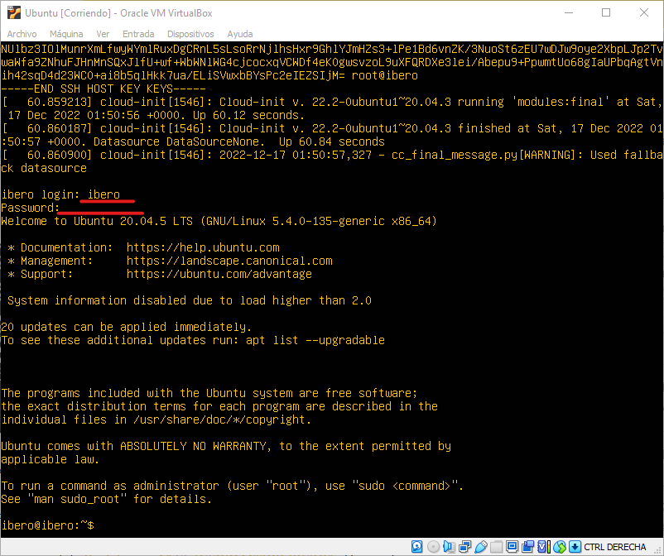Open the Entrada menu
The height and width of the screenshot is (556, 664).
point(138,34)
